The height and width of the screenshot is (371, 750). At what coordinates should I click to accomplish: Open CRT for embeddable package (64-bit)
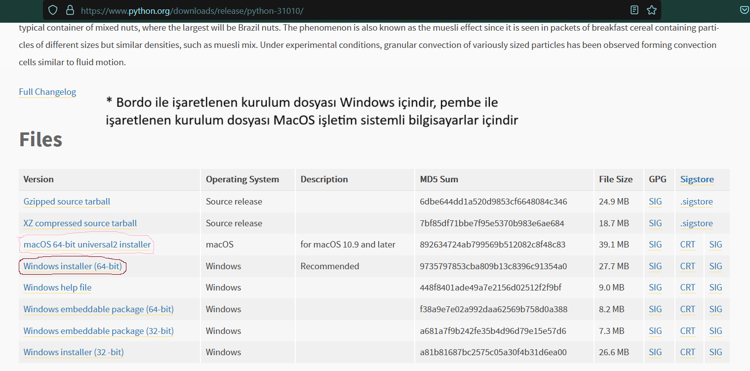point(687,309)
